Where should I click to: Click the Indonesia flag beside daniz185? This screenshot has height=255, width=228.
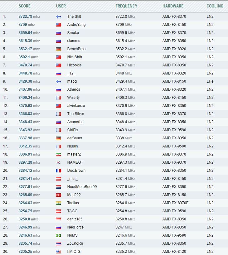pyautogui.click(x=58, y=219)
